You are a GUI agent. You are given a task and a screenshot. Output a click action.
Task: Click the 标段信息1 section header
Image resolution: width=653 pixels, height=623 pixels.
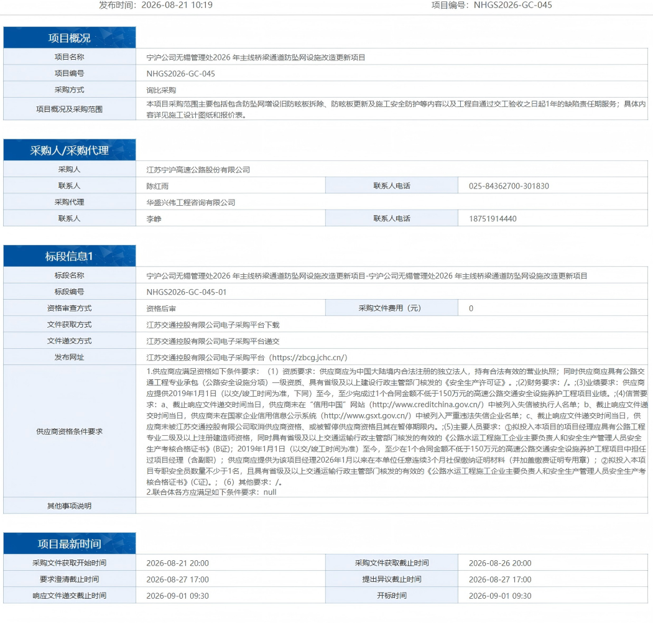coord(70,256)
